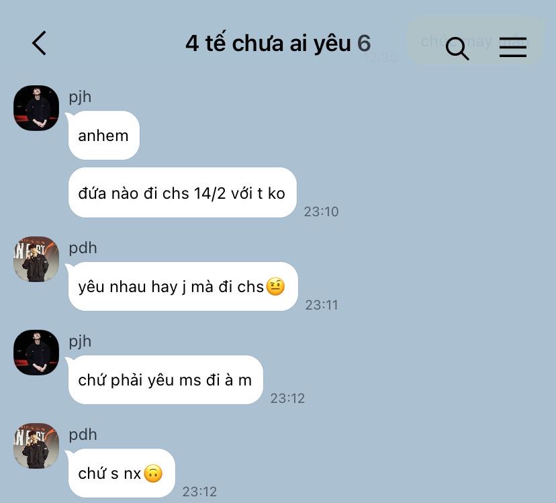
Task: Tap the back arrow to leave chat
Action: click(39, 43)
